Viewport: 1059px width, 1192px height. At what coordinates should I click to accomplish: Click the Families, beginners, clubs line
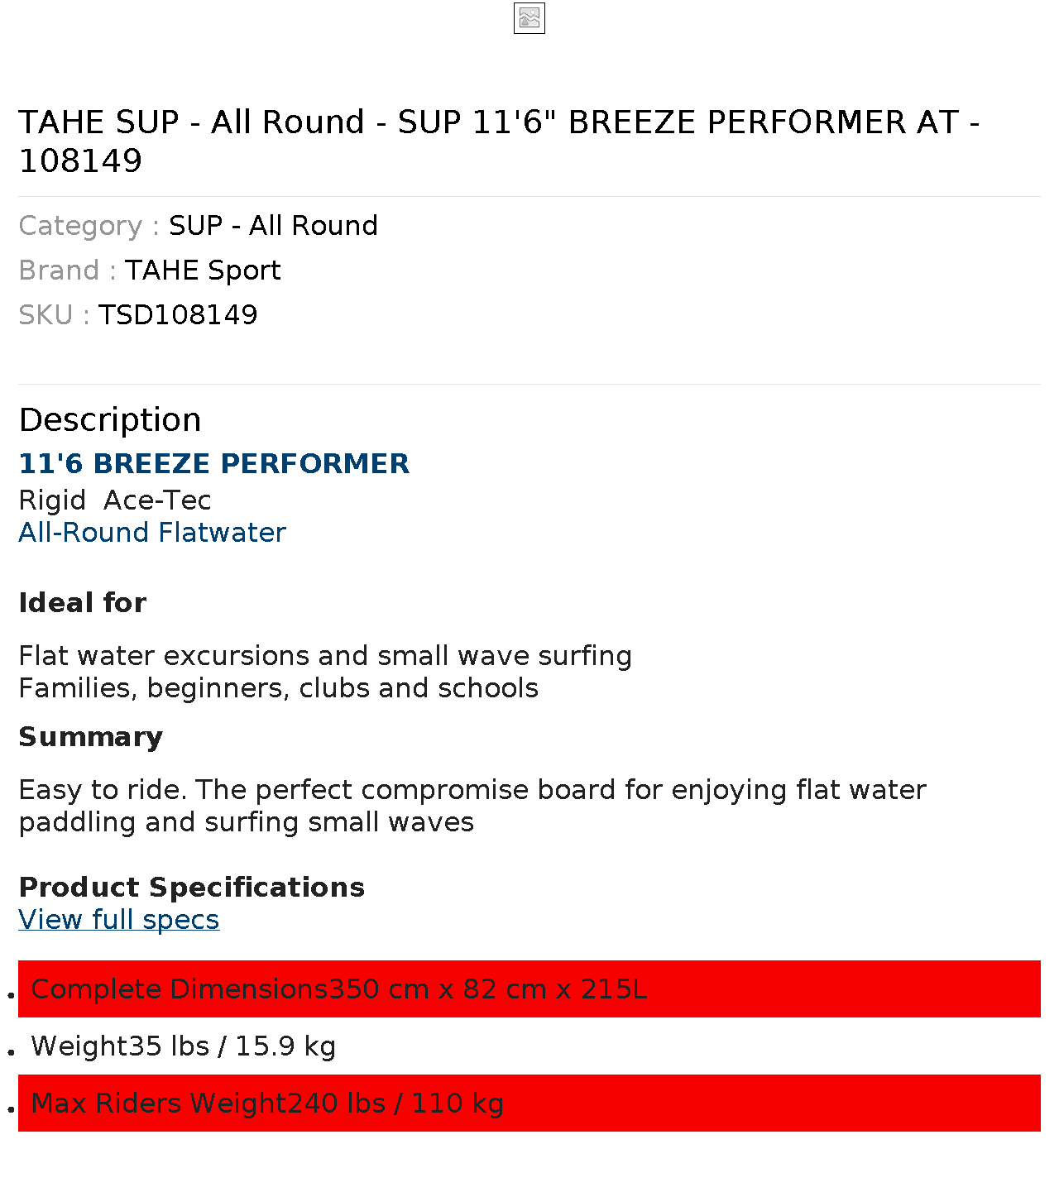(x=279, y=688)
